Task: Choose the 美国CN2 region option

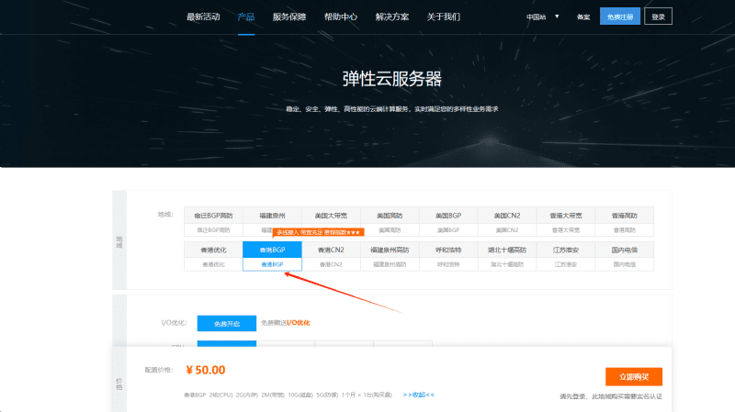Action: point(507,221)
